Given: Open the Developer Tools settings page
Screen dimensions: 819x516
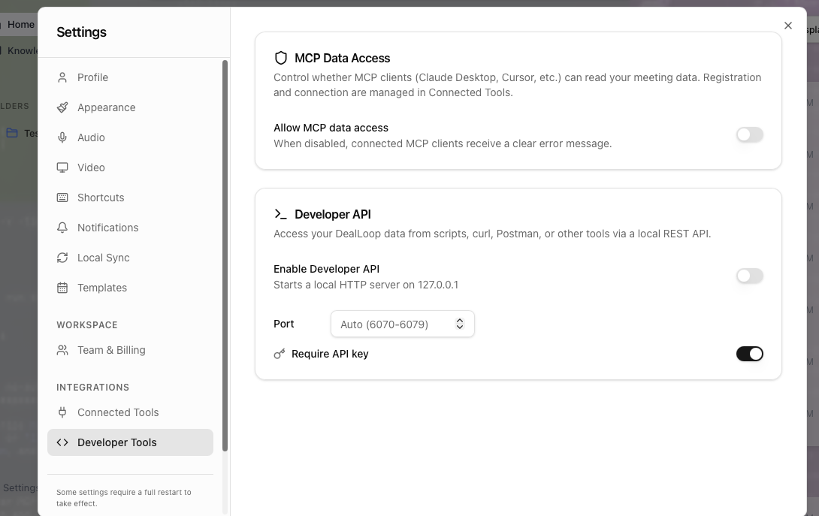Looking at the screenshot, I should [116, 442].
